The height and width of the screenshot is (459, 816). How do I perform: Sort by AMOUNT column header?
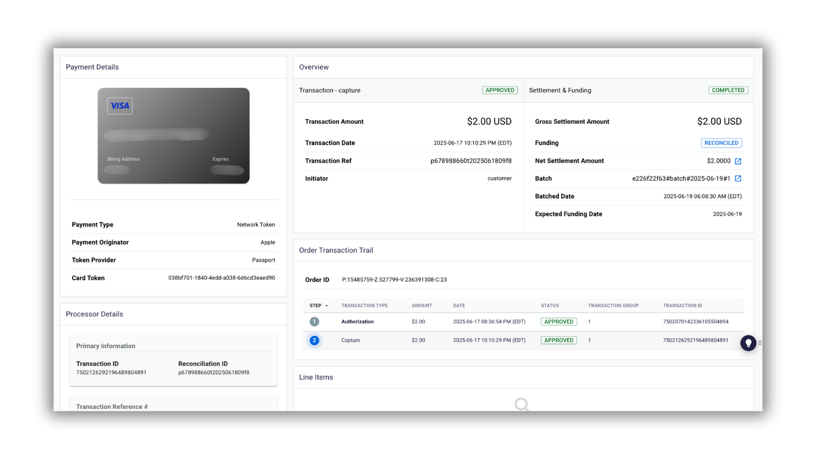tap(421, 306)
